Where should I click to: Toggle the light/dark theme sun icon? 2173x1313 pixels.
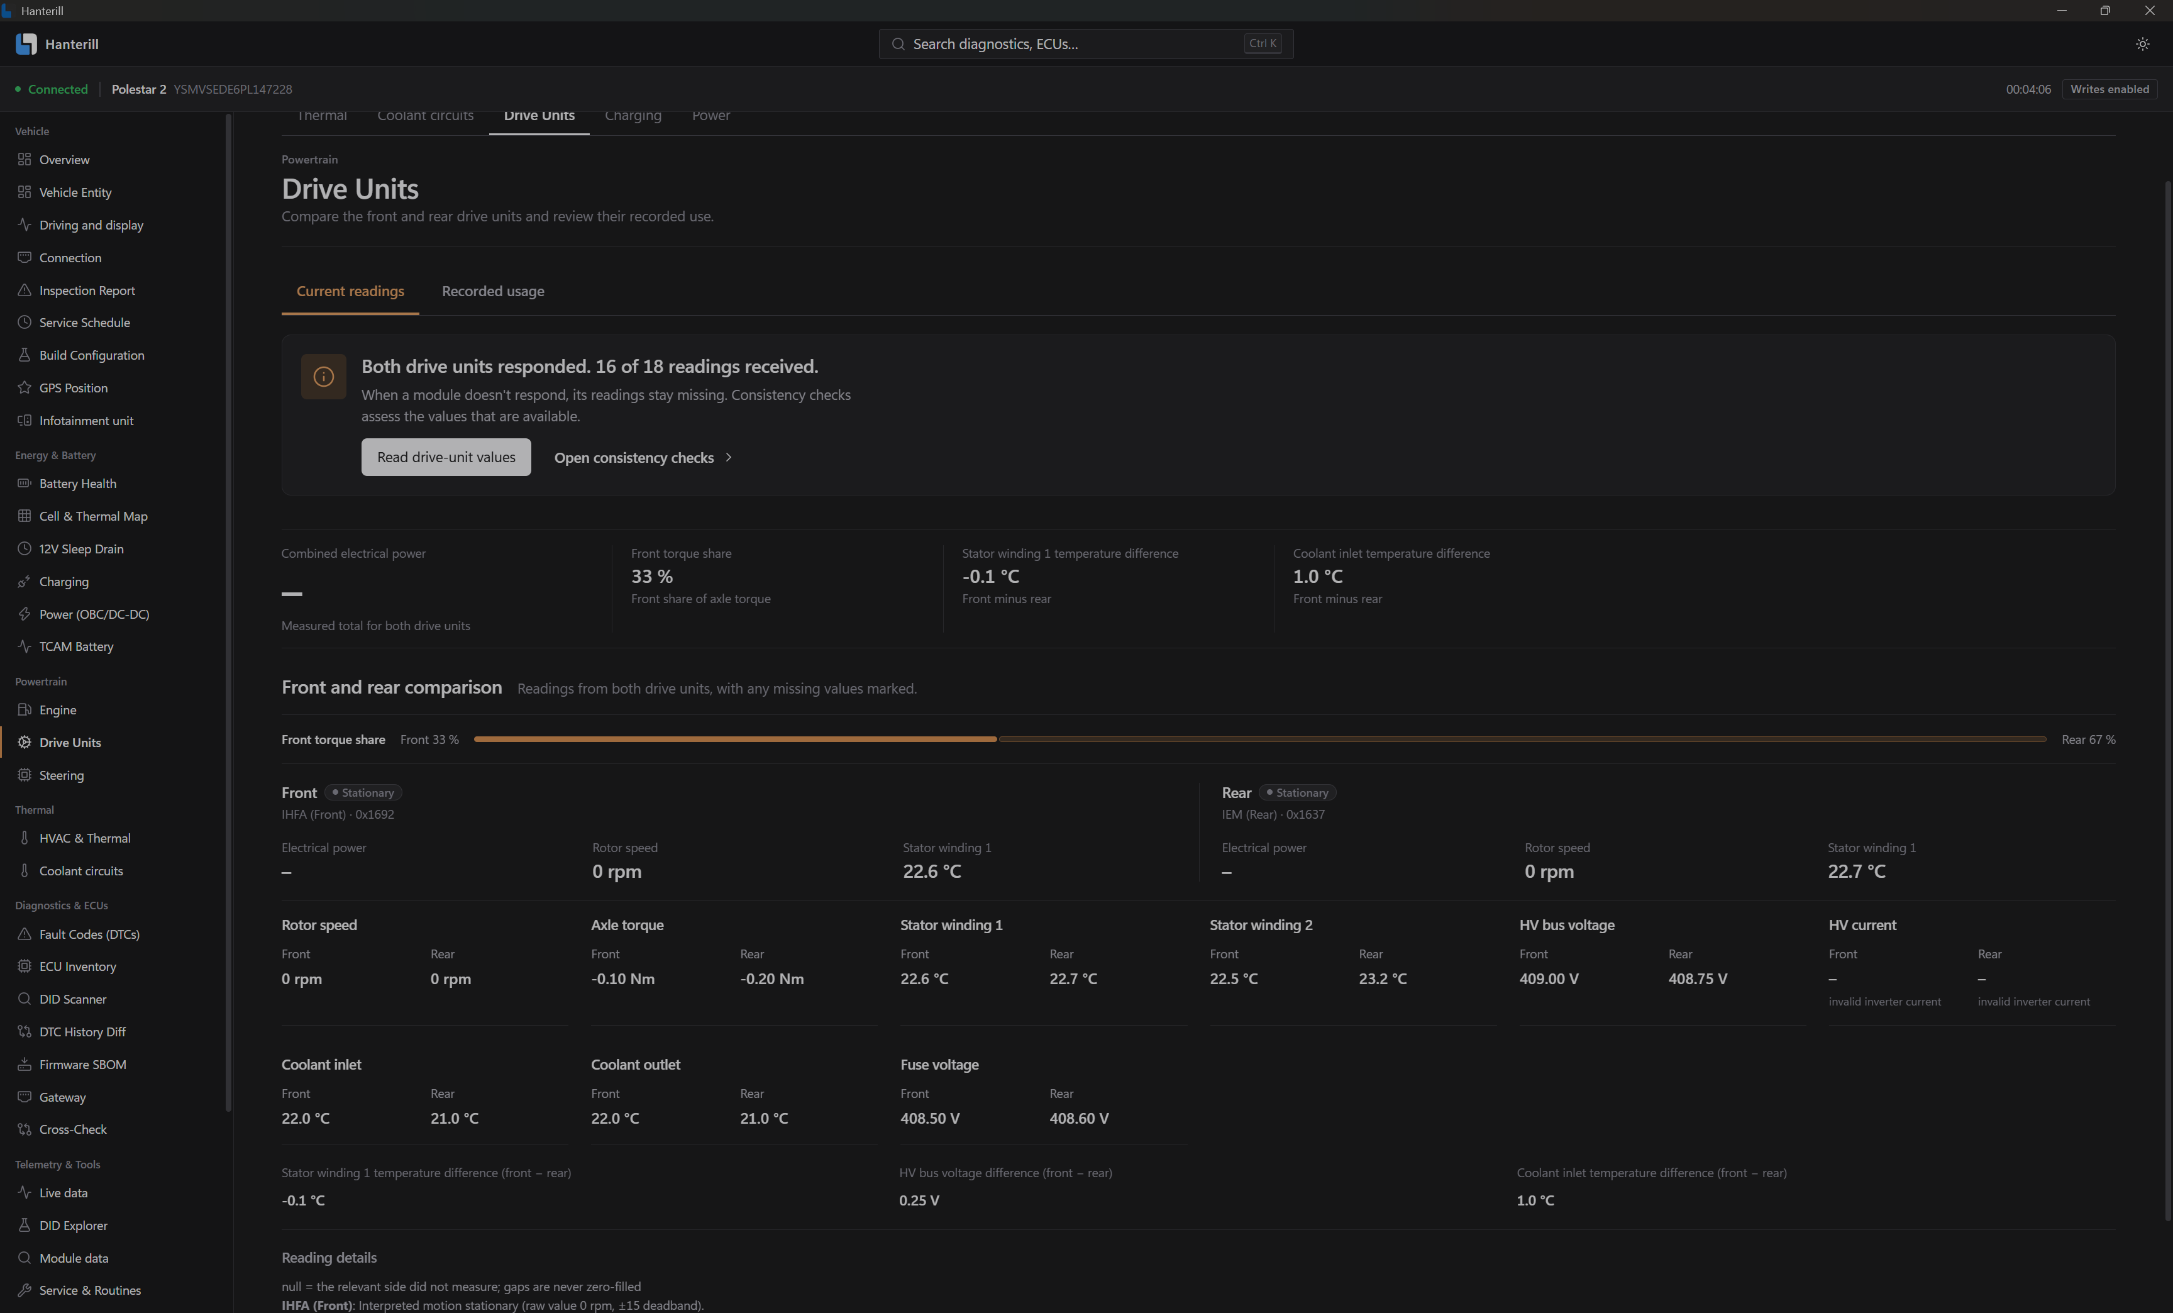pos(2142,44)
